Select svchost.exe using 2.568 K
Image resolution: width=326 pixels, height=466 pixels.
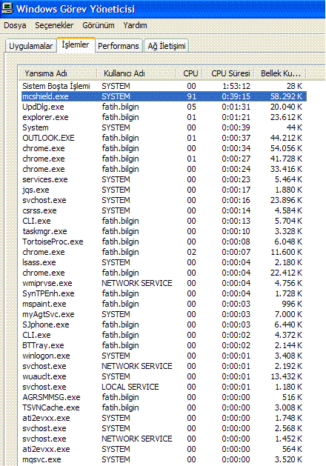(164, 428)
